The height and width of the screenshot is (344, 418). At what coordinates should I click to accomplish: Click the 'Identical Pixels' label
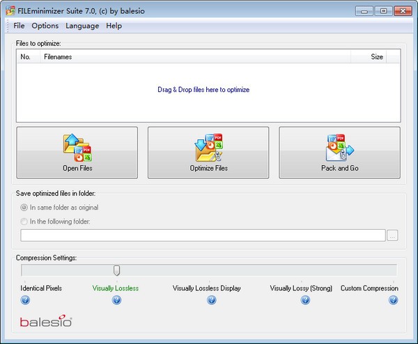pyautogui.click(x=41, y=288)
